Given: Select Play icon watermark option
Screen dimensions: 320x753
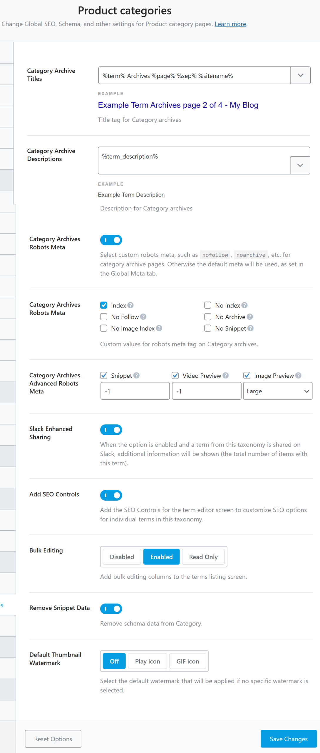Looking at the screenshot, I should click(x=148, y=661).
